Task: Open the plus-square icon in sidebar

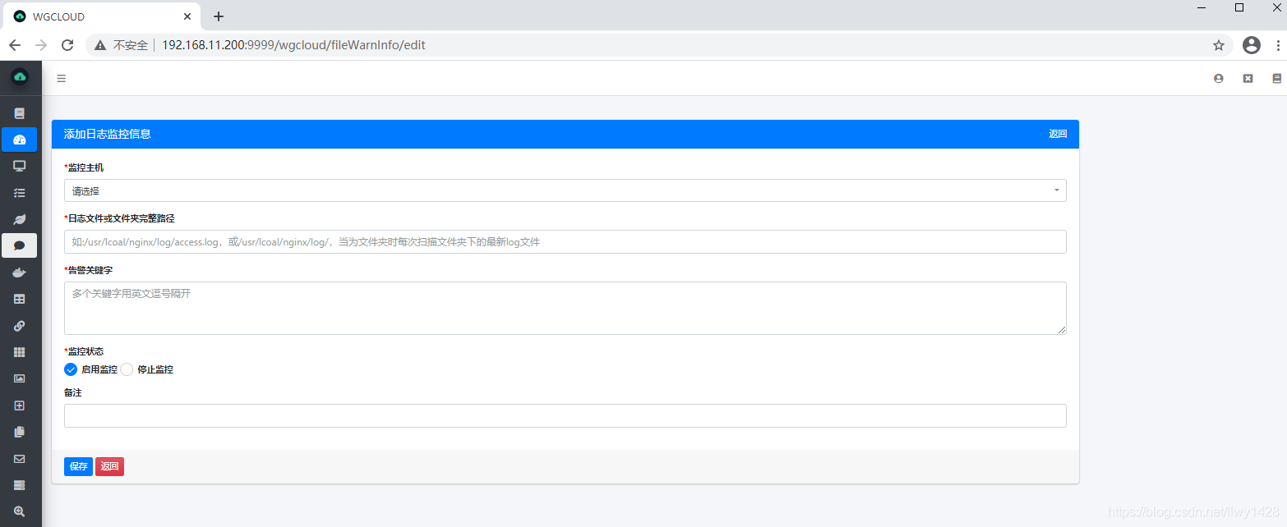Action: pos(20,406)
